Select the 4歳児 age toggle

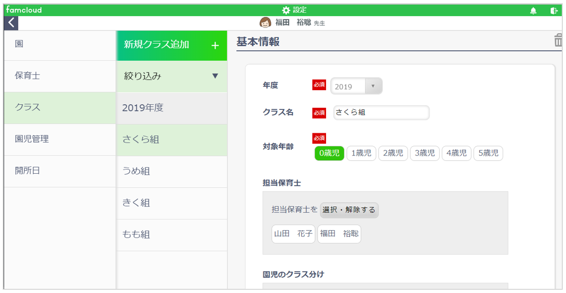pos(456,153)
